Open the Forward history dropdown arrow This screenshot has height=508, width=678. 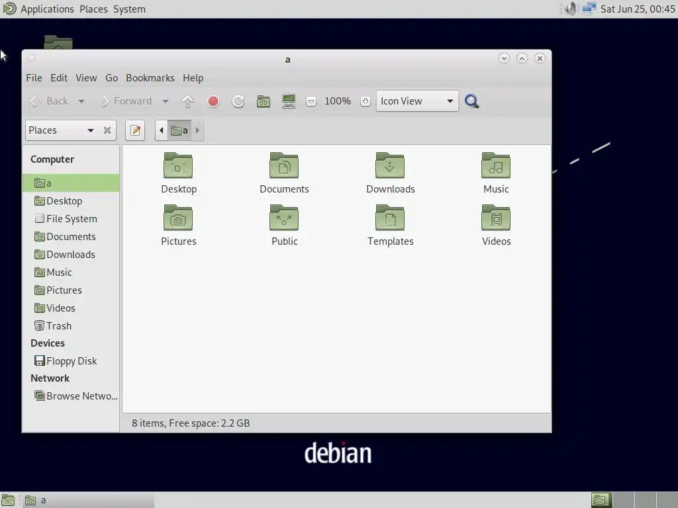(x=165, y=101)
